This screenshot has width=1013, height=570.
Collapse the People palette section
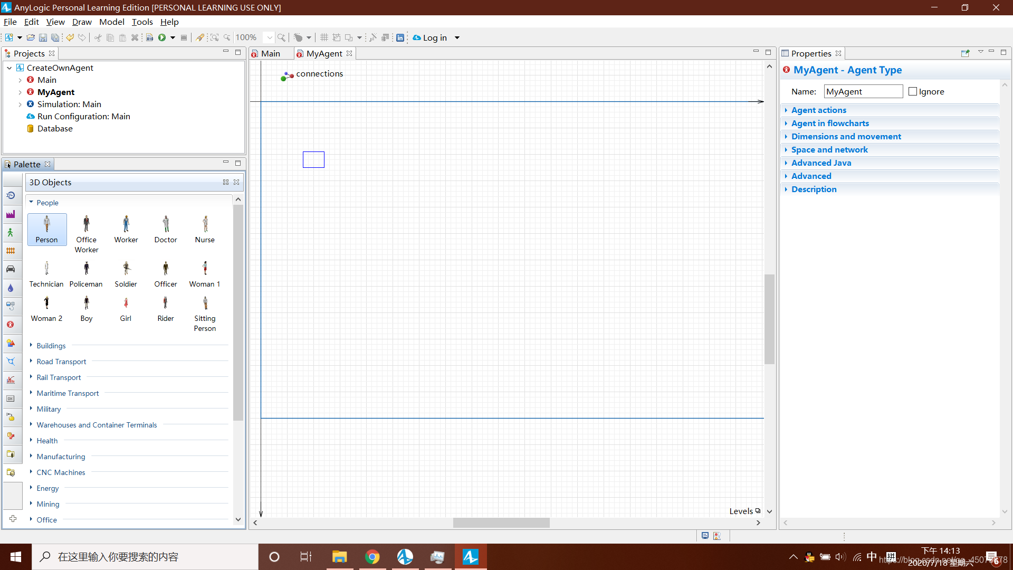pyautogui.click(x=31, y=202)
